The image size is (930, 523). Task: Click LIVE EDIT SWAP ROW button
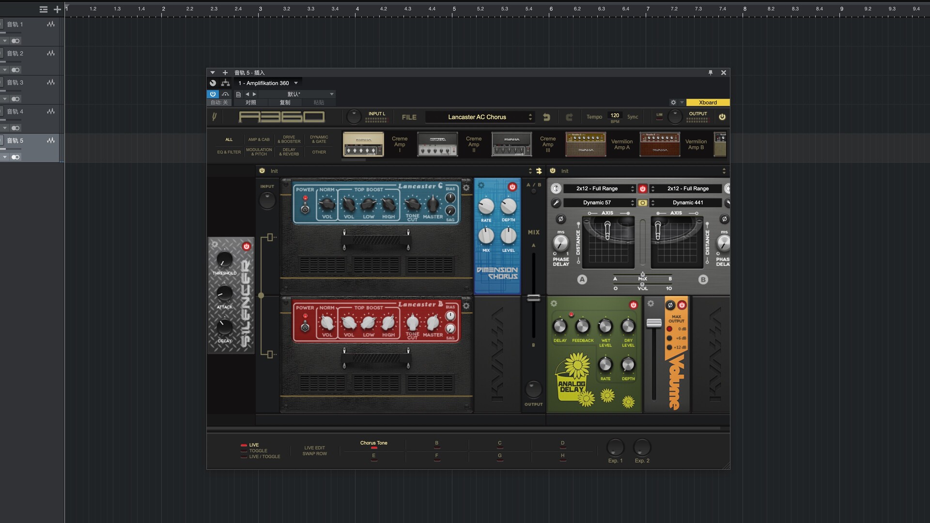pos(315,451)
